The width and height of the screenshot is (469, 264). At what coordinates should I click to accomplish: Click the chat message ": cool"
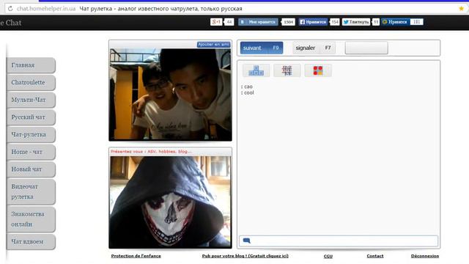(248, 93)
